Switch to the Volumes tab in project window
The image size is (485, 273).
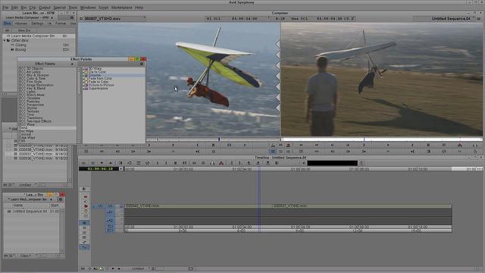click(x=20, y=24)
